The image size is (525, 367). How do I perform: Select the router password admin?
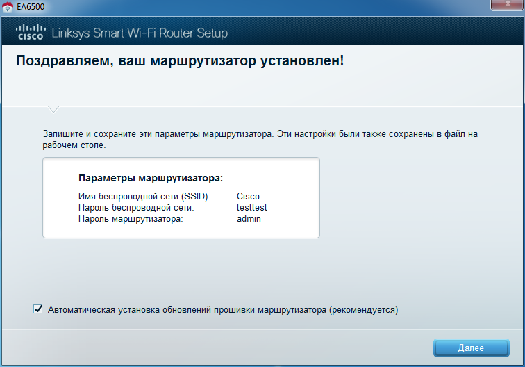click(x=249, y=219)
